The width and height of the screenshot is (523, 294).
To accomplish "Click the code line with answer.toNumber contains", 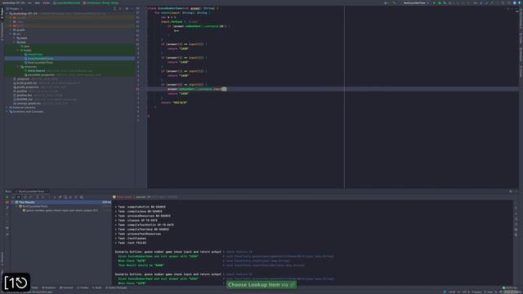I will [197, 89].
